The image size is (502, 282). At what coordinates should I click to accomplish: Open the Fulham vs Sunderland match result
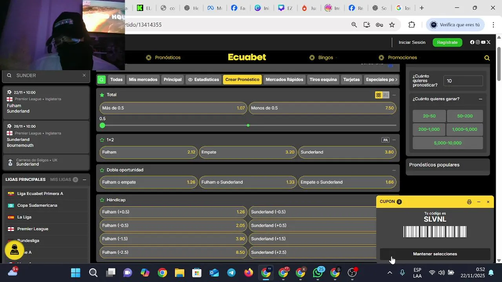[46, 103]
